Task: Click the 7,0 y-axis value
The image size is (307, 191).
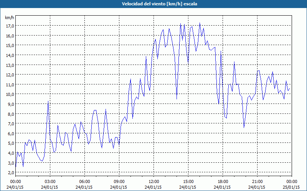Action: click(x=10, y=124)
